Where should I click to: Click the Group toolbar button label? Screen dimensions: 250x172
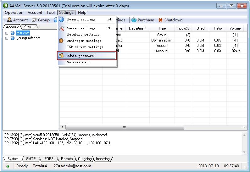click(x=44, y=20)
